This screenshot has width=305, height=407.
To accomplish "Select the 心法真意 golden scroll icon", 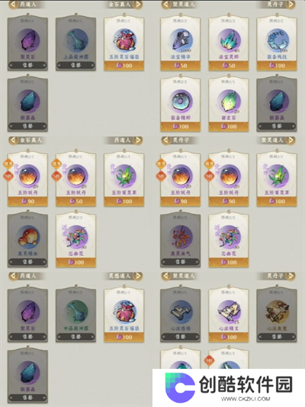I will 277,312.
